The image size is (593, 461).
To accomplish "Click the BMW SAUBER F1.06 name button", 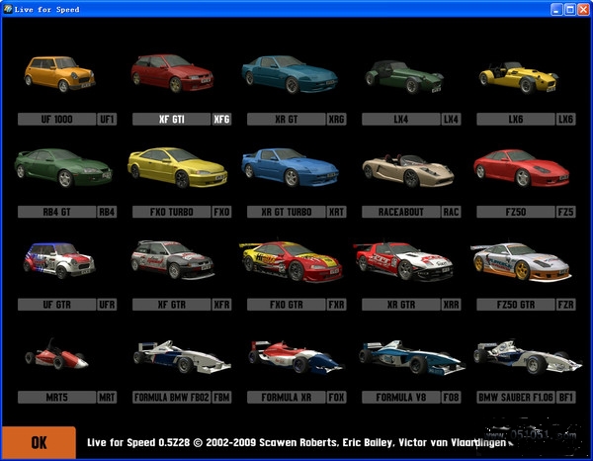I will (x=516, y=398).
